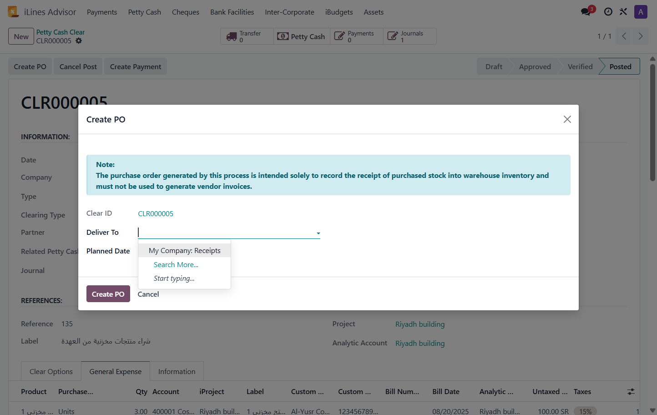The height and width of the screenshot is (415, 657).
Task: Confirm with the purple Create PO button
Action: (108, 294)
